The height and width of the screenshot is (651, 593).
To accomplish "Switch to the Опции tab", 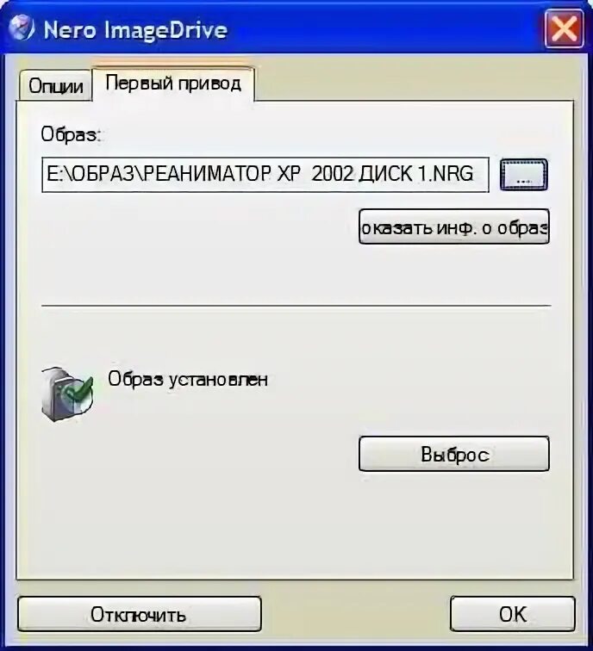I will click(55, 86).
